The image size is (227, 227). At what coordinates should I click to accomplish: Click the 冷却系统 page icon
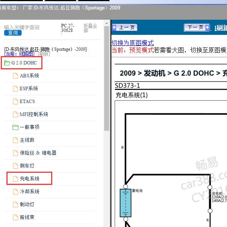coord(16,192)
